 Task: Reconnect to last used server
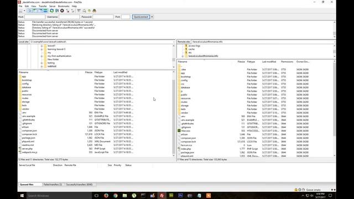click(x=72, y=11)
